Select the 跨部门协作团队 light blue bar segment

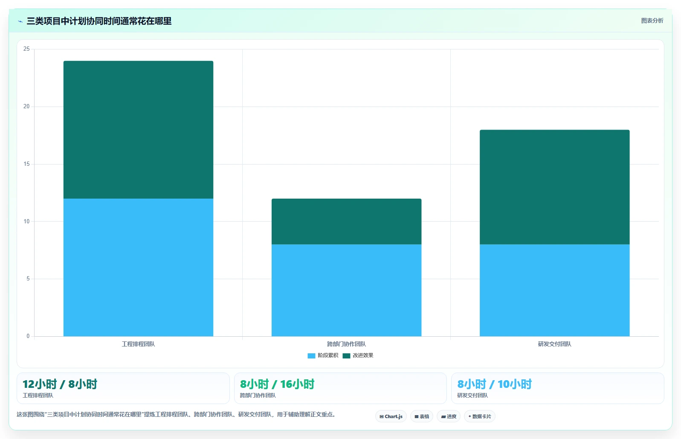click(346, 290)
